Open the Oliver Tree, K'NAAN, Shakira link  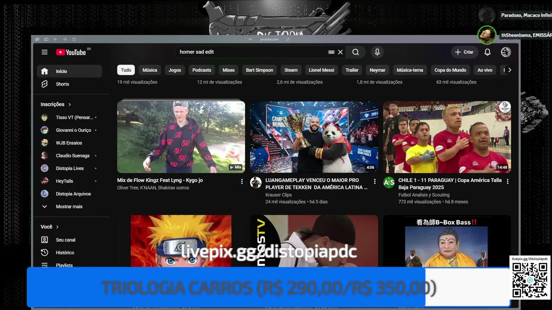click(153, 188)
